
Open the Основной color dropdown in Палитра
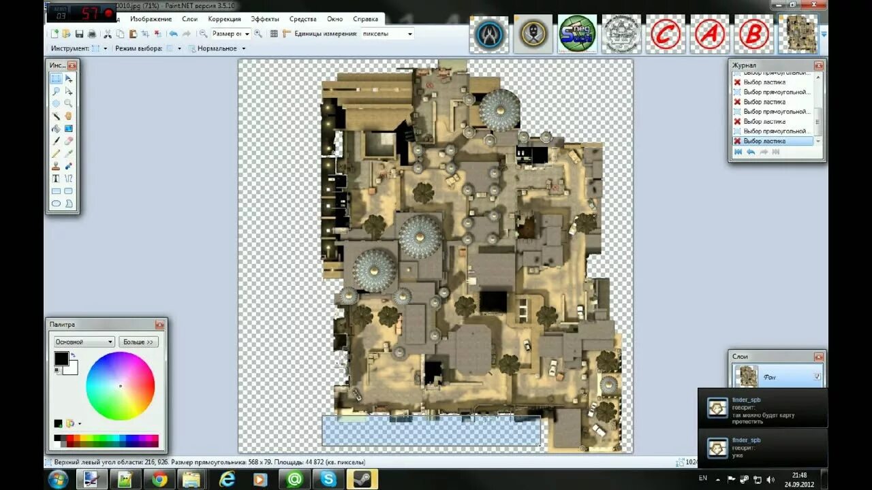[84, 342]
